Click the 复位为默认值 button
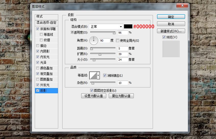 coord(121,96)
